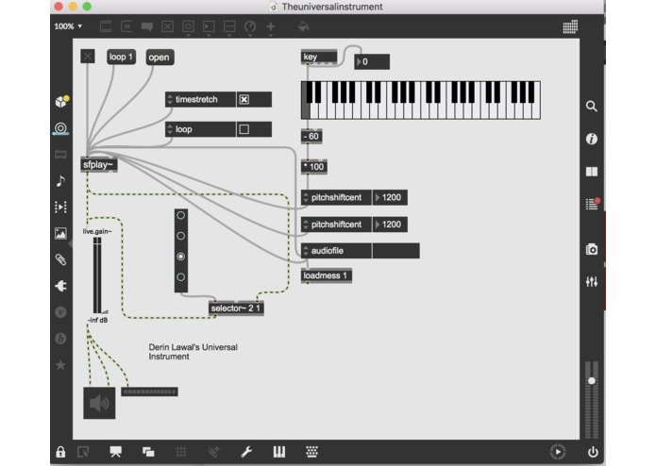Click the key mapping icon in bottom toolbar
656x466 pixels.
[x=311, y=451]
